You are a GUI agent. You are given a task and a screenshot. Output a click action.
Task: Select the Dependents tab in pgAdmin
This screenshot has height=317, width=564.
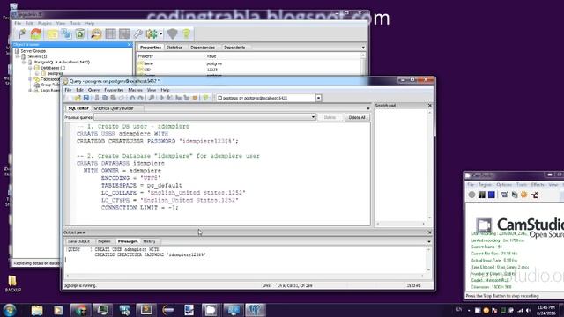coord(234,48)
